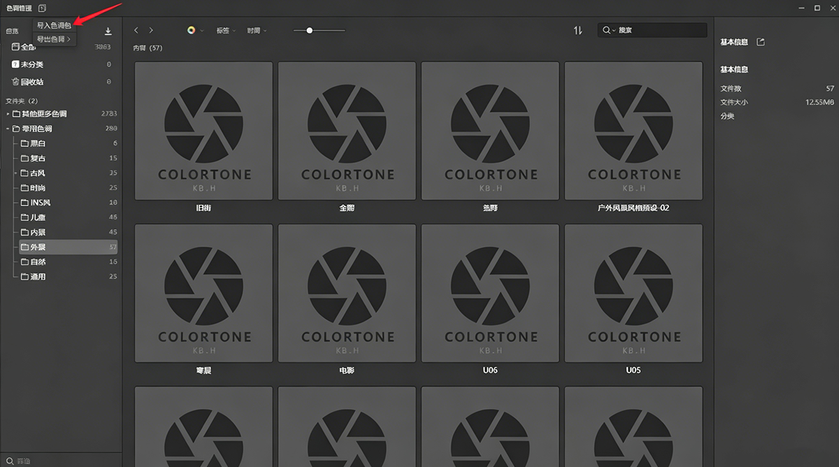Open the search scope dropdown arrow
Screen dimensions: 839x467
(x=614, y=31)
